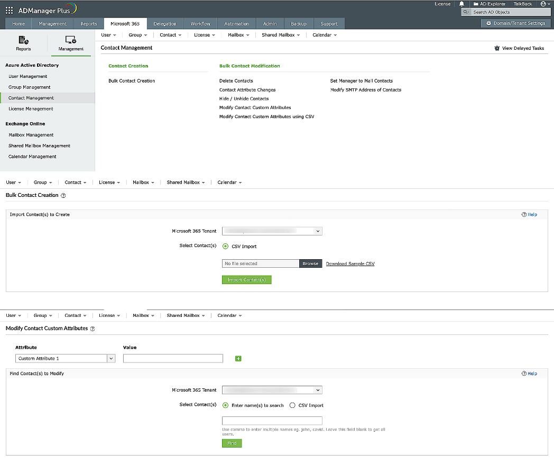Open Modify SMTP Address of Contacts link
Screen dimensions: 554x464
coord(366,90)
